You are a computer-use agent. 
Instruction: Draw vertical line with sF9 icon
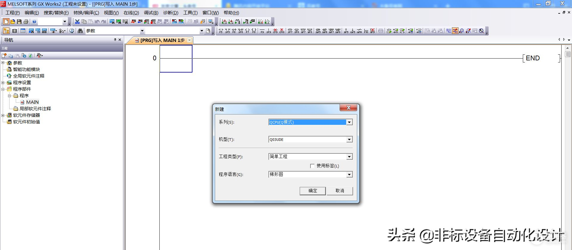tap(269, 31)
